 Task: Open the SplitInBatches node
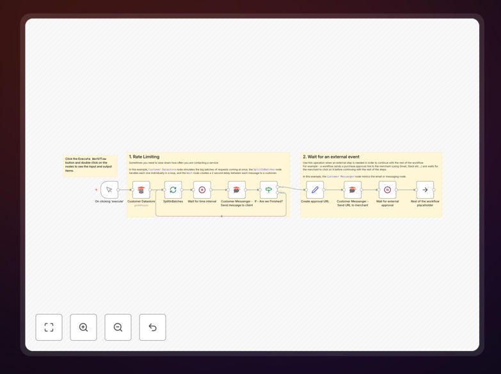(x=173, y=190)
